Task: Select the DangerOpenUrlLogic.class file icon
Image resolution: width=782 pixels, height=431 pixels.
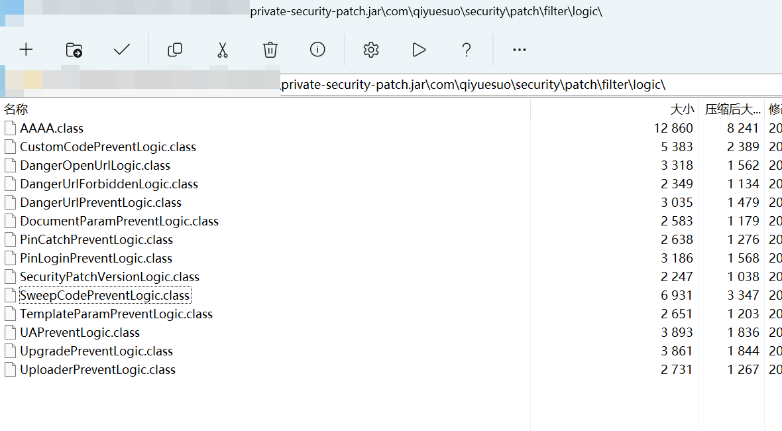Action: pyautogui.click(x=10, y=165)
